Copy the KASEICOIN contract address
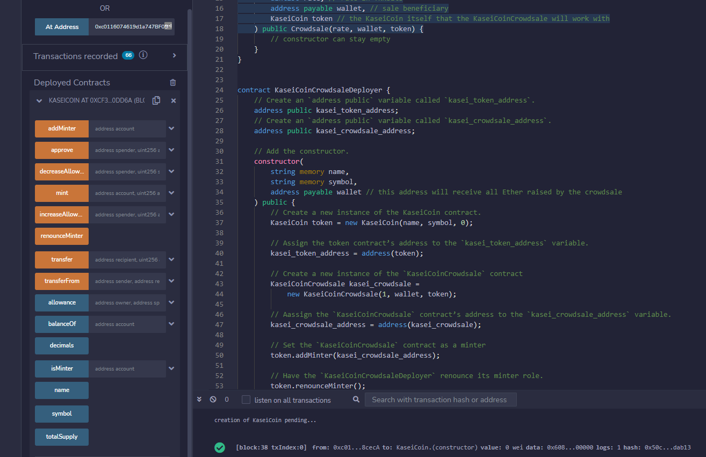706x457 pixels. point(156,100)
